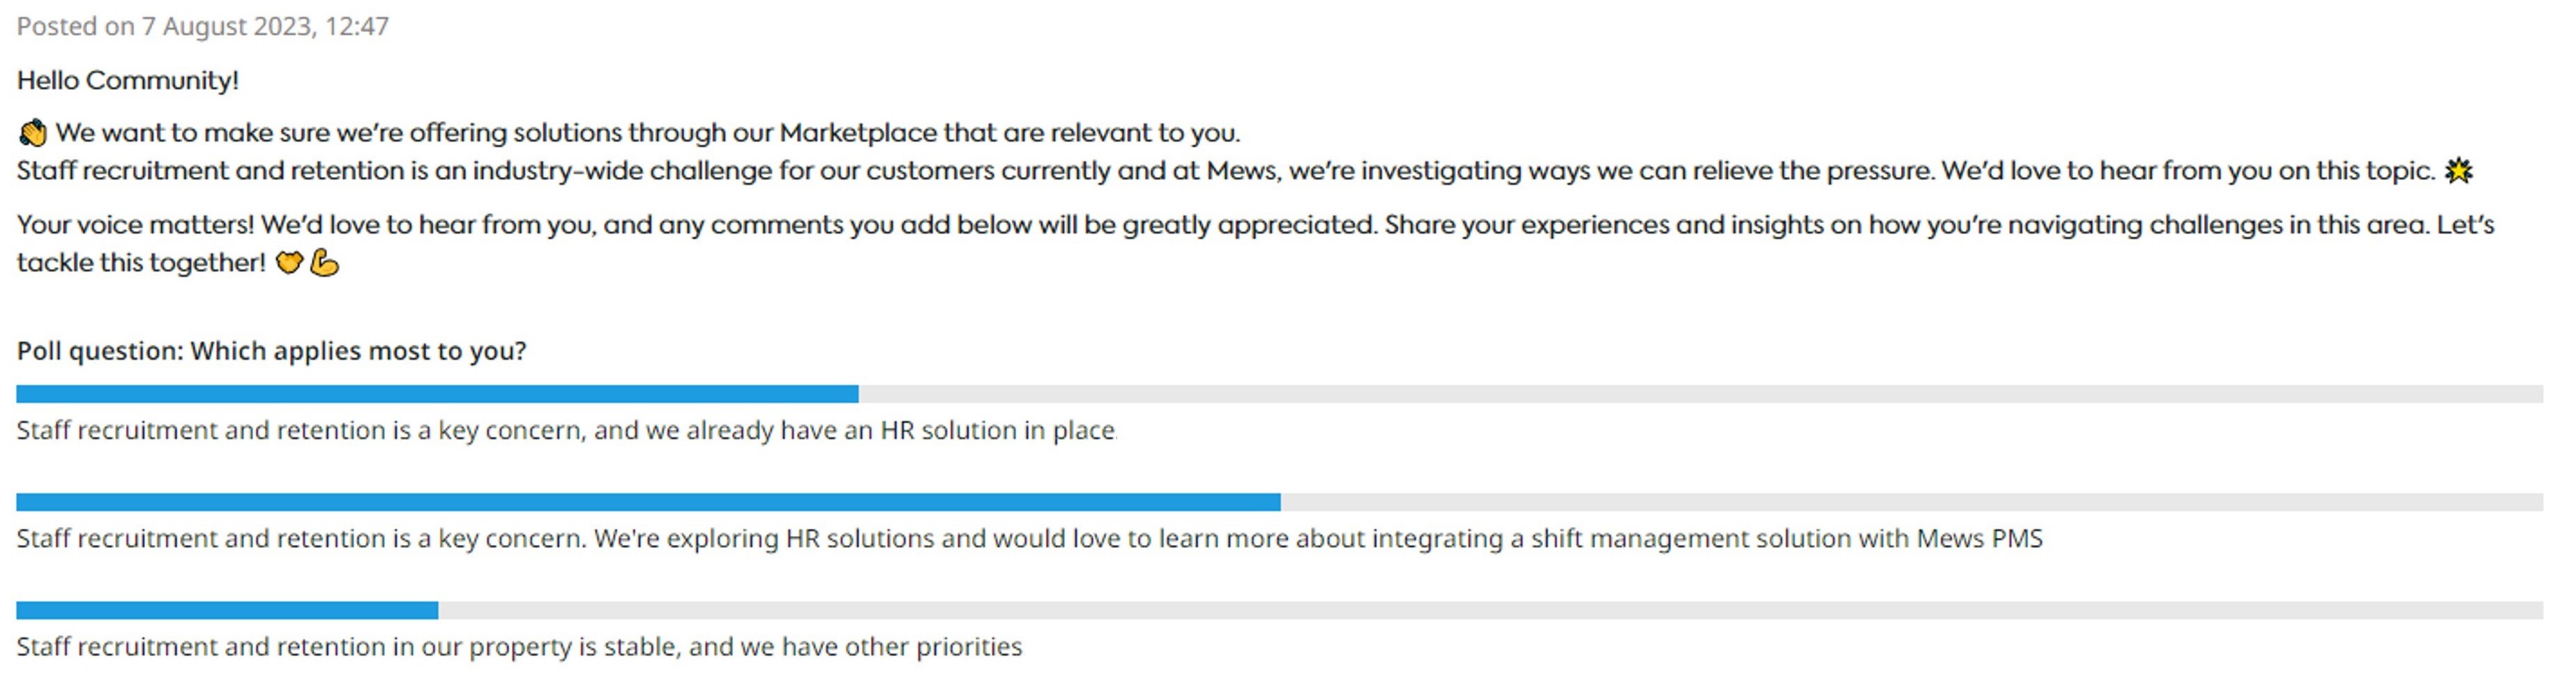Click the 'Posted on 7 August 2023' timestamp
The image size is (2576, 688).
202,26
